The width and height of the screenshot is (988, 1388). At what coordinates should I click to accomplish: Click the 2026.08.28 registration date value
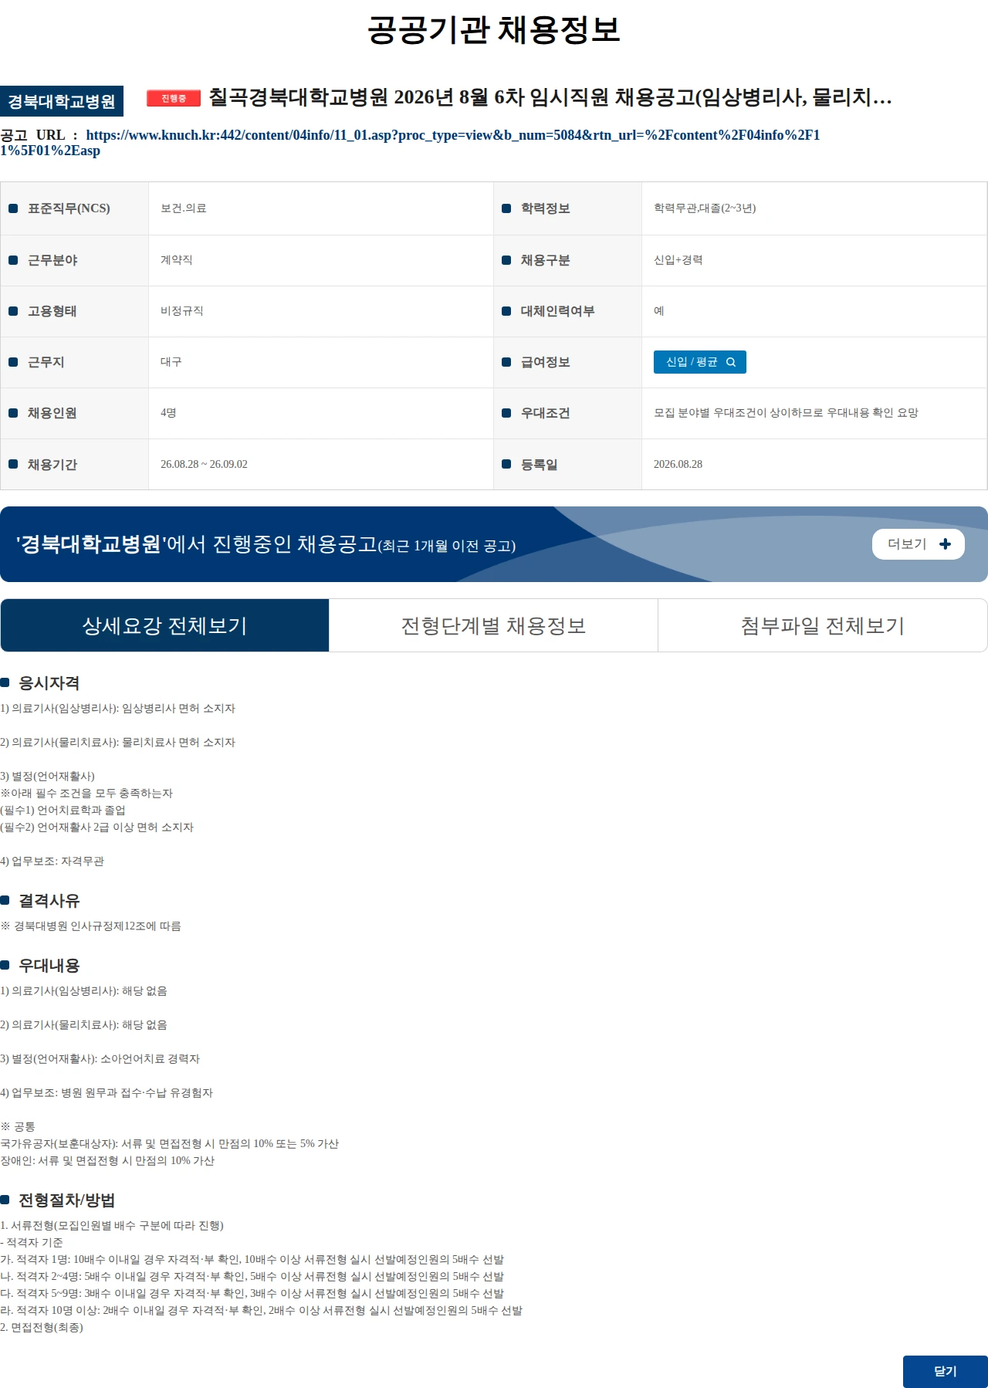(x=678, y=464)
